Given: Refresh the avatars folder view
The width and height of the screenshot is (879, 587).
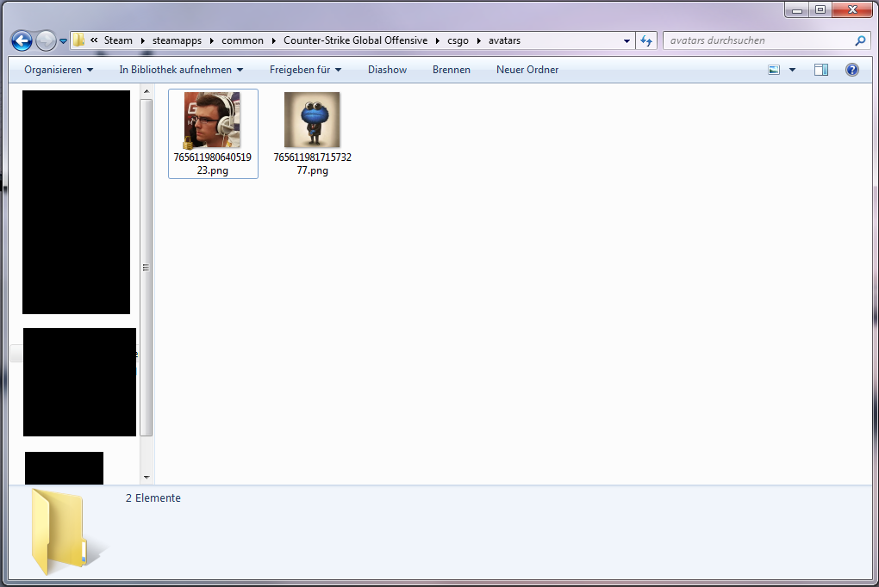Looking at the screenshot, I should pyautogui.click(x=646, y=40).
